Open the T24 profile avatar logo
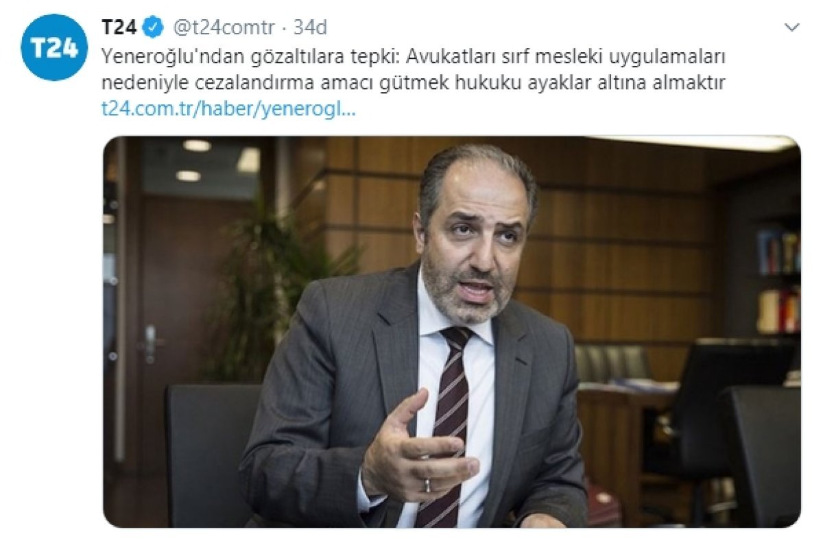 click(x=54, y=47)
